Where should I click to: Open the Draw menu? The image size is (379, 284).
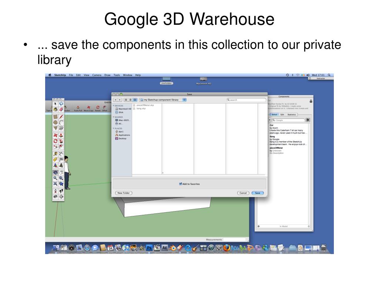click(107, 75)
